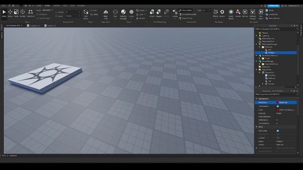Click the Anchor button
303x170 pixels.
click(x=141, y=18)
